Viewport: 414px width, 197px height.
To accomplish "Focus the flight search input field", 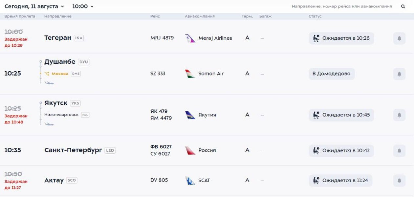I will pos(341,6).
